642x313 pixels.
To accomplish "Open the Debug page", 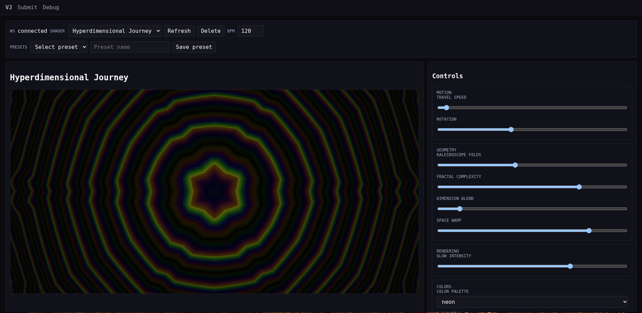I will pyautogui.click(x=51, y=7).
